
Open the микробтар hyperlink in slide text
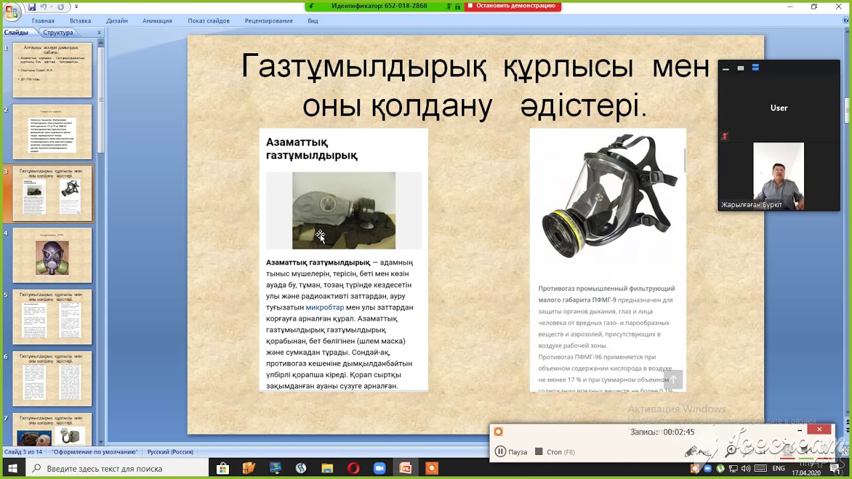click(325, 307)
